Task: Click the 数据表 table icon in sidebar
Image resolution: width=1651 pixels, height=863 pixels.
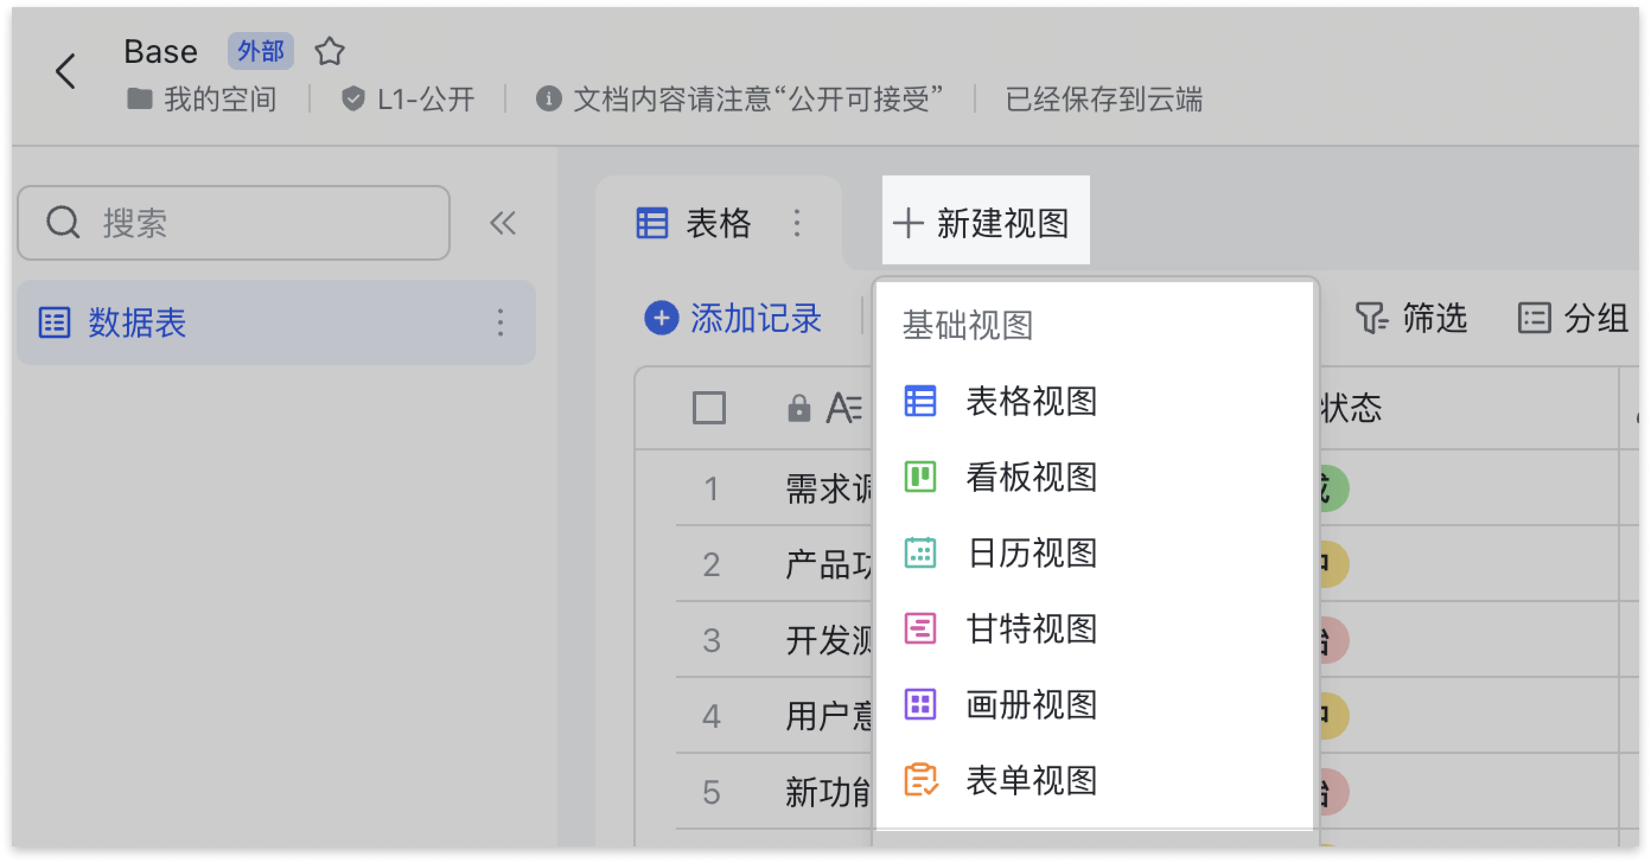Action: point(55,322)
